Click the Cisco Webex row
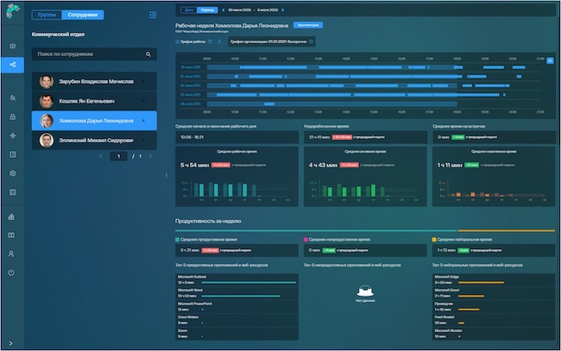The height and width of the screenshot is (351, 561). pos(236,320)
